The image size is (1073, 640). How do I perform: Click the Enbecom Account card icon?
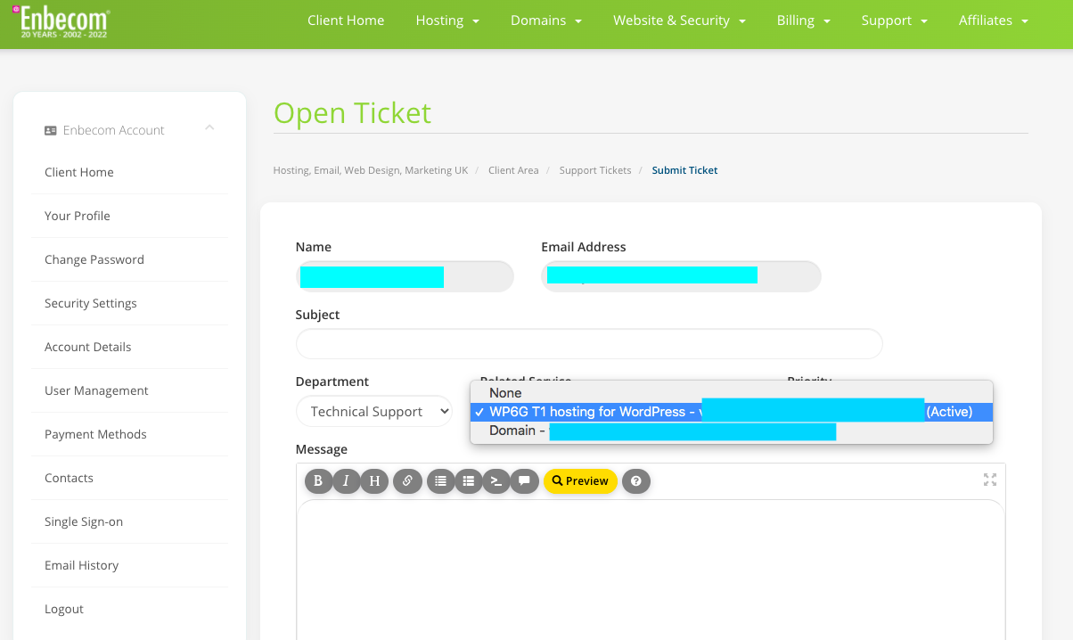click(51, 130)
